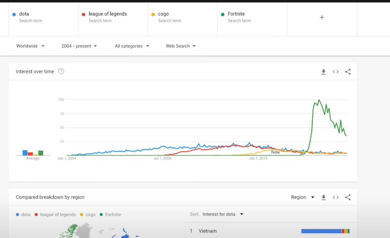Open the Region resolution dropdown

click(303, 197)
